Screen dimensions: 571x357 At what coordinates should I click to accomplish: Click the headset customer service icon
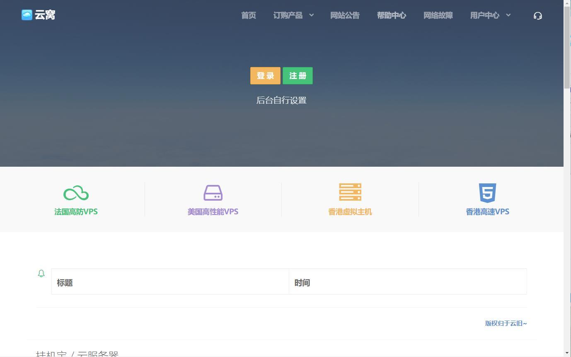(537, 16)
